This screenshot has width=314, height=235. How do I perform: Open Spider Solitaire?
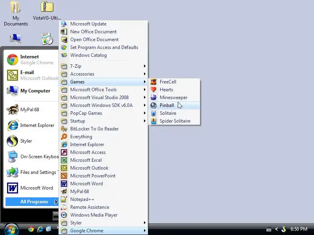tap(174, 121)
